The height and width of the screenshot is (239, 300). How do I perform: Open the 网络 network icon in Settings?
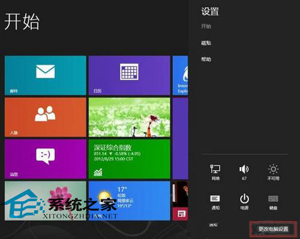coord(215,173)
